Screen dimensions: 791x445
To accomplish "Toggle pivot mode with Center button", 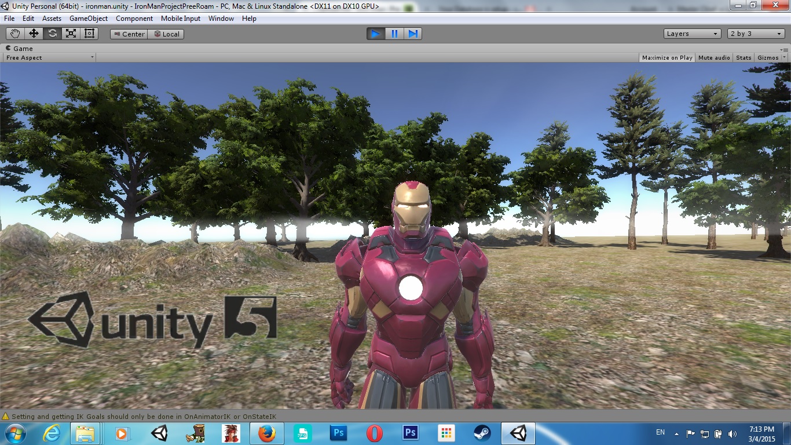I will 129,34.
